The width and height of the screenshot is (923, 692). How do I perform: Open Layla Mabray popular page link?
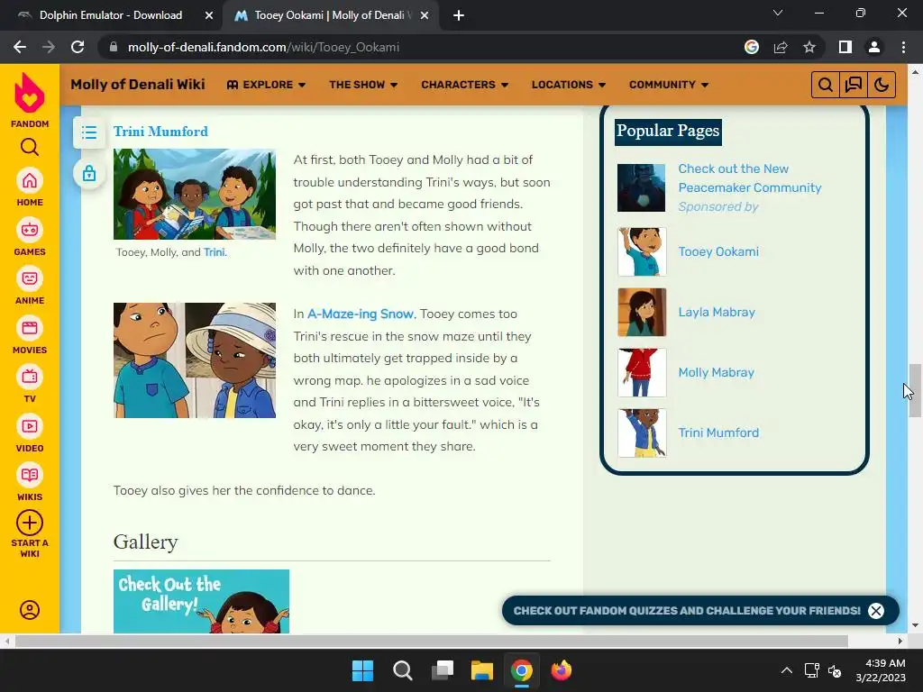[717, 312]
